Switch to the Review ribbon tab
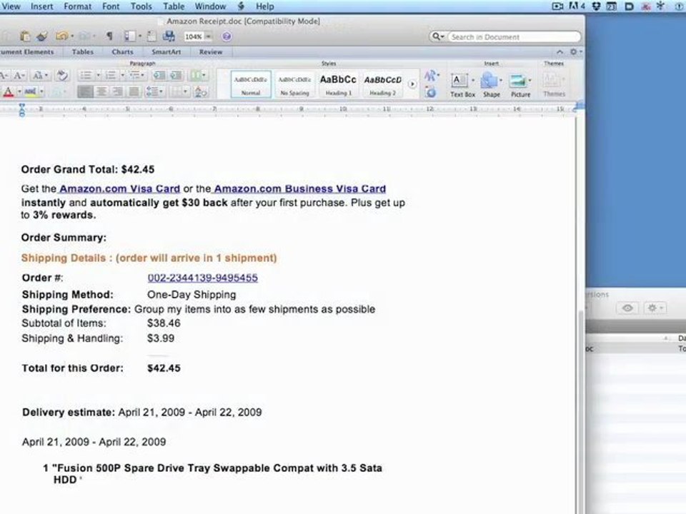Viewport: 686px width, 514px height. click(211, 51)
